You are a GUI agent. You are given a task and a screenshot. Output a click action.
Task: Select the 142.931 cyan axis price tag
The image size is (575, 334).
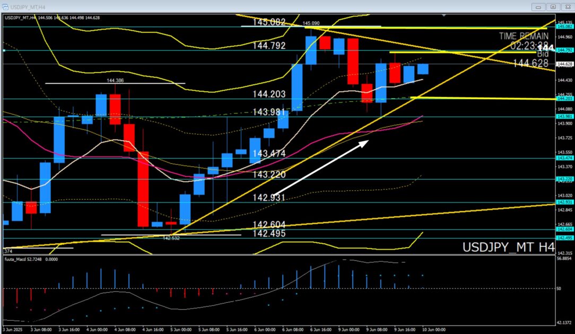(563, 202)
